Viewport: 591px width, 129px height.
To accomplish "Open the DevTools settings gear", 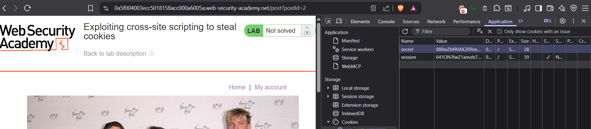I will click(562, 21).
